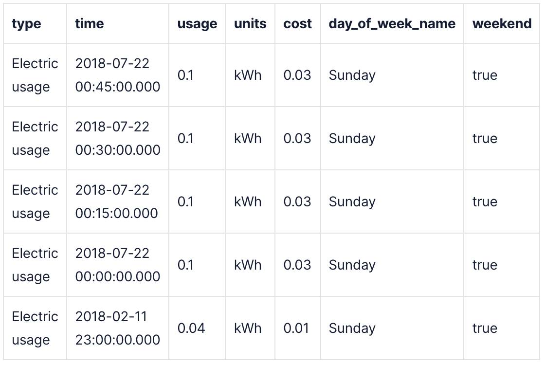Click the "type" column header
This screenshot has width=545, height=365.
click(26, 24)
